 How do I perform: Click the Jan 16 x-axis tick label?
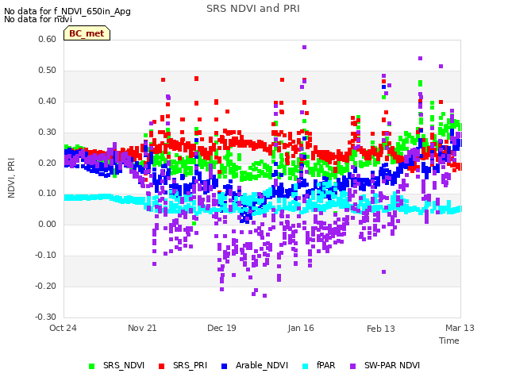[301, 328]
